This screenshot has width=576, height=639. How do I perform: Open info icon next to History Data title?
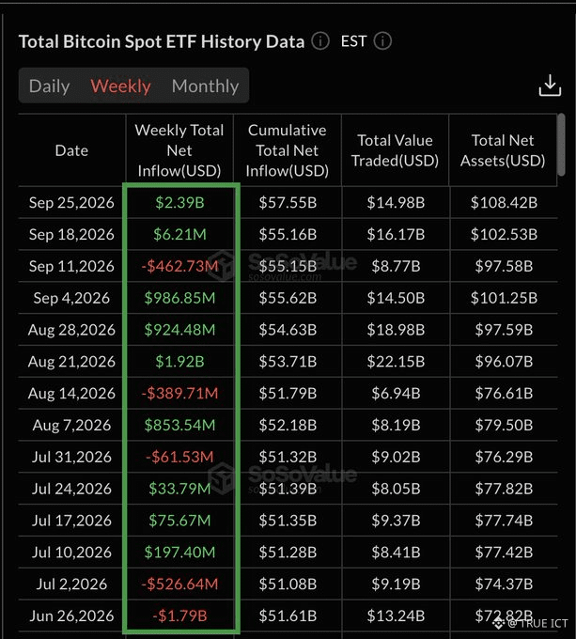tap(320, 41)
